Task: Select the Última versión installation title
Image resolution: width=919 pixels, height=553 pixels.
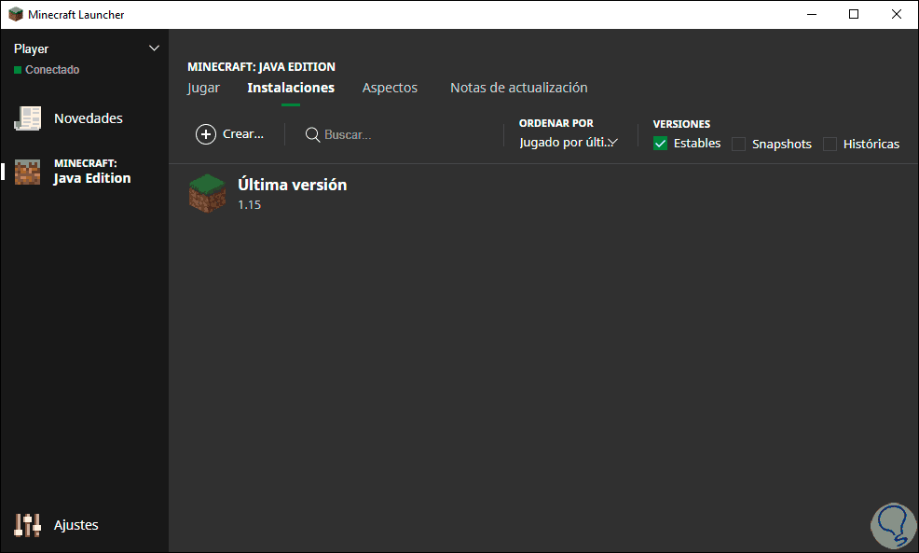Action: point(293,185)
